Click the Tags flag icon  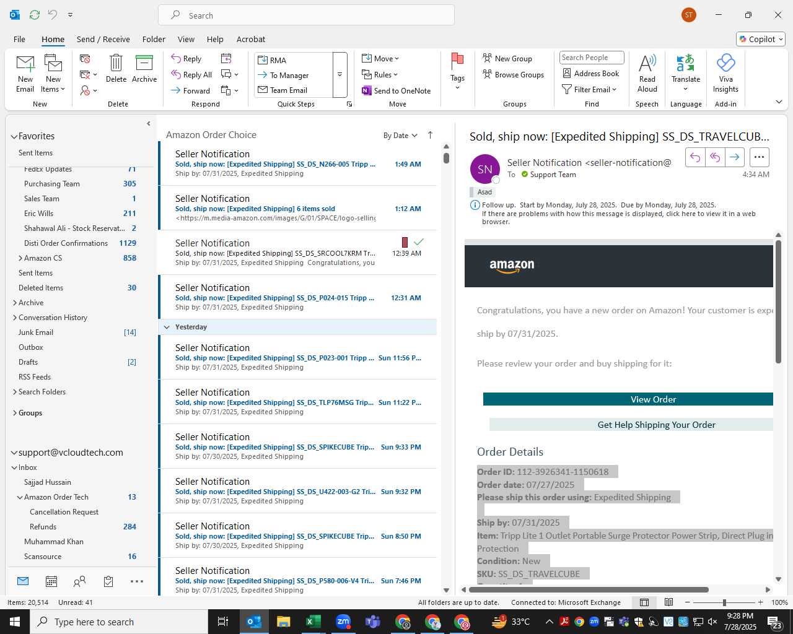click(457, 61)
